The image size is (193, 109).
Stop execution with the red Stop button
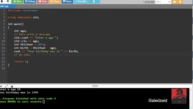[x=43, y=2]
